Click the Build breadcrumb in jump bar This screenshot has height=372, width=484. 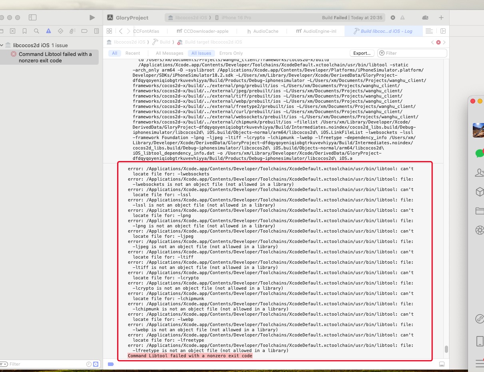pos(161,42)
